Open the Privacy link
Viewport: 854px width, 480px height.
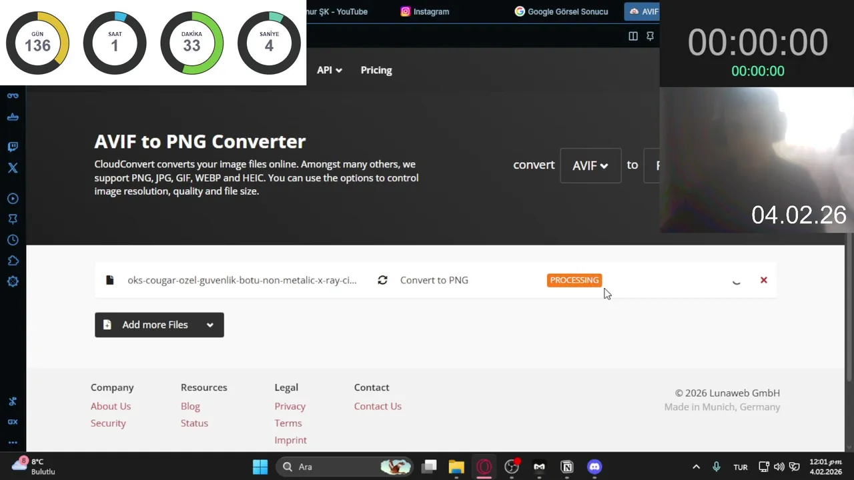(x=290, y=406)
